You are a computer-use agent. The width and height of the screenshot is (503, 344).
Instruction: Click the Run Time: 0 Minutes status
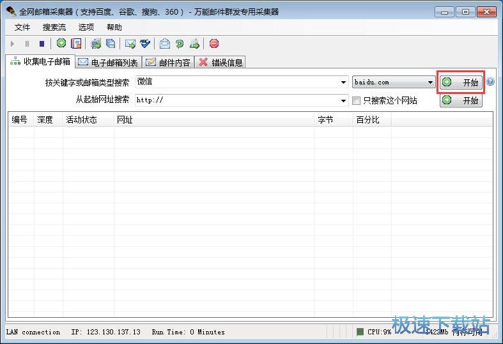pyautogui.click(x=189, y=332)
